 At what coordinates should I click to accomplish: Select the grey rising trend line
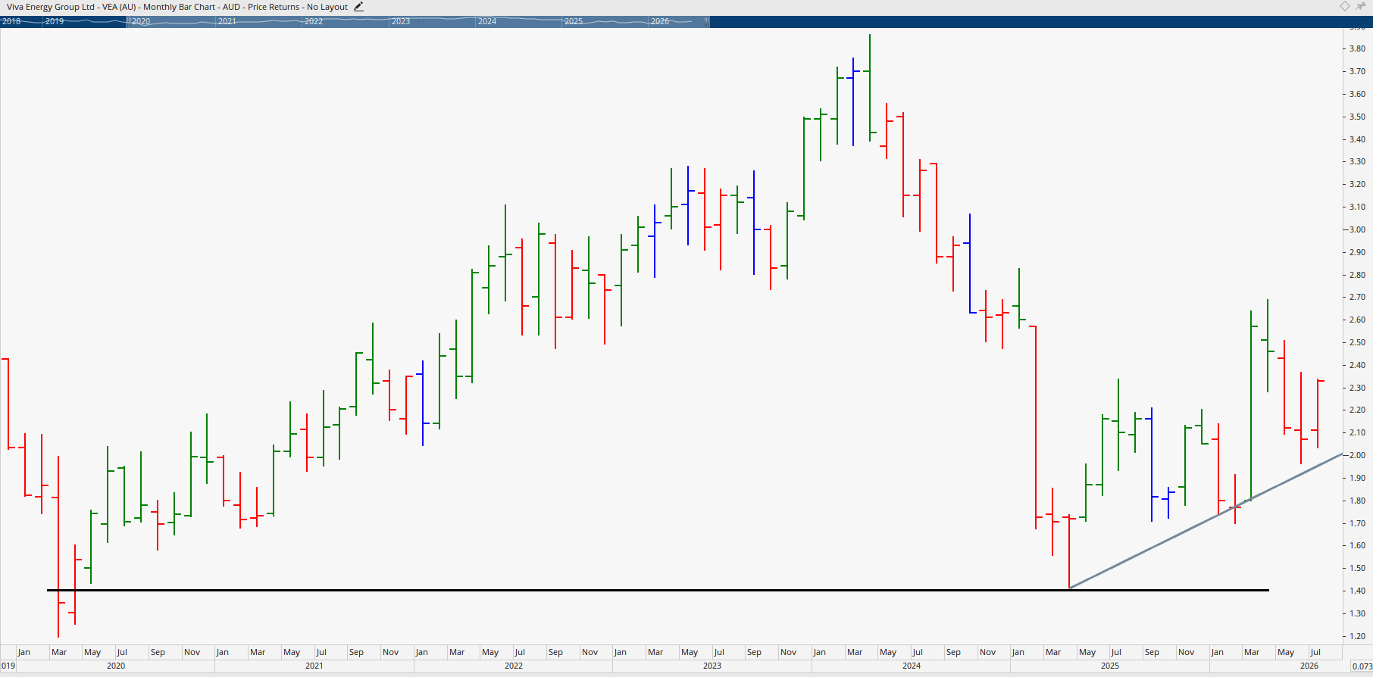click(1205, 522)
